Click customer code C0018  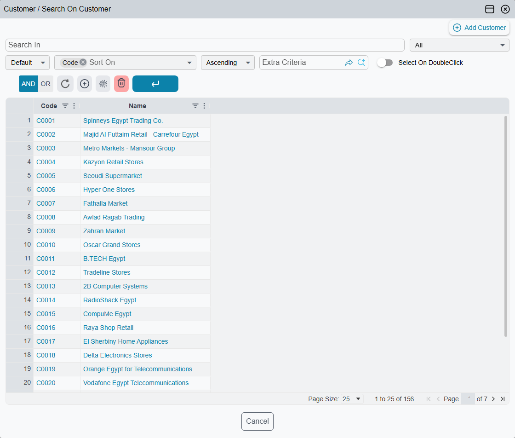click(46, 355)
